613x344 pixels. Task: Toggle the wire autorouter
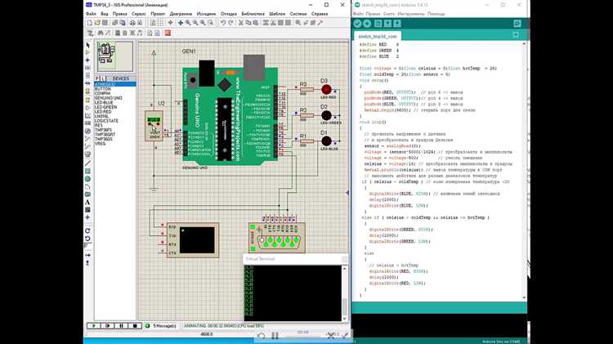(90, 34)
